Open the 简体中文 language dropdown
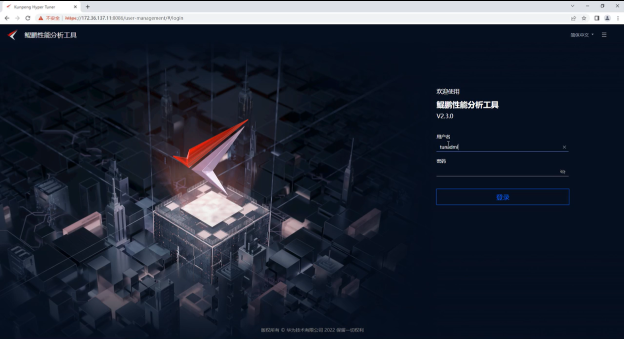 point(582,35)
